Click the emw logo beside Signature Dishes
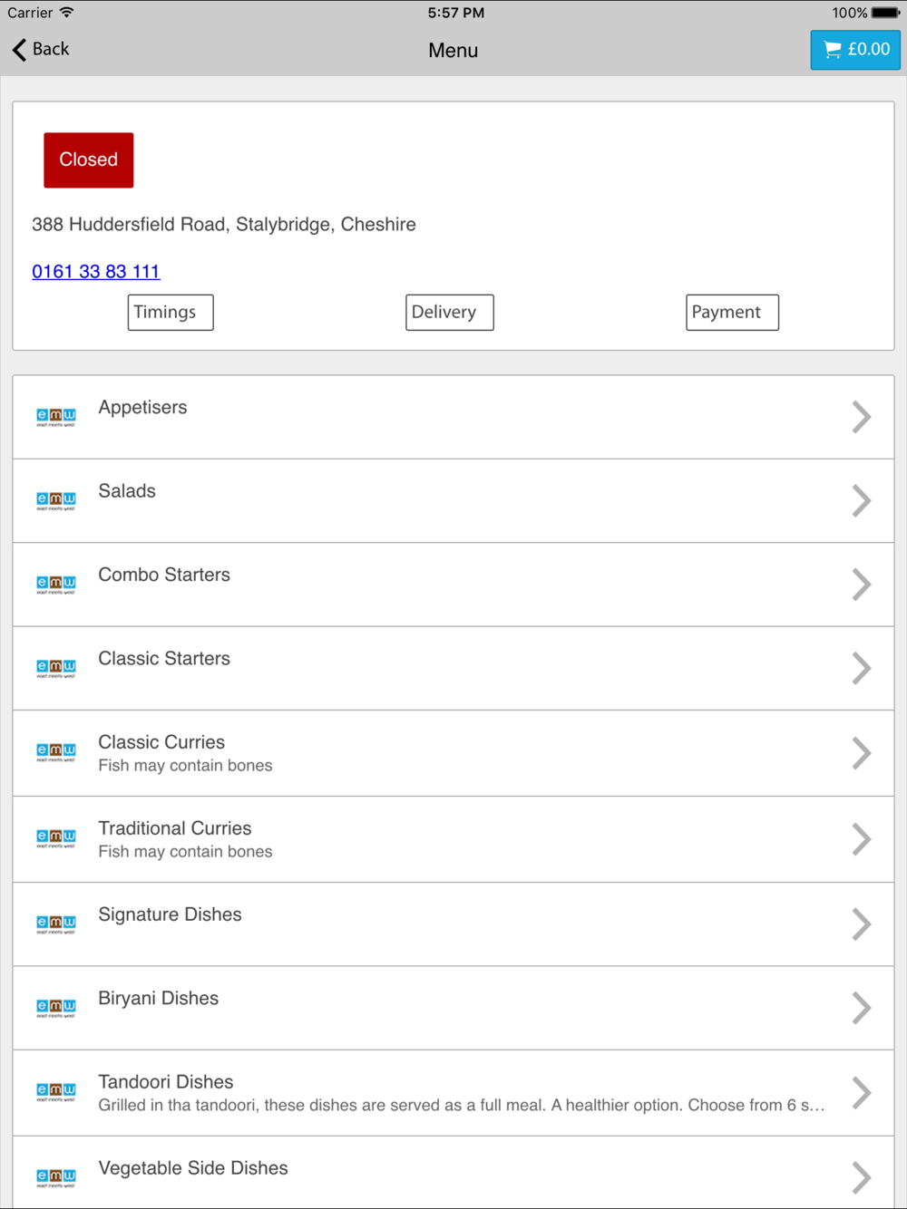Viewport: 907px width, 1209px height. coord(56,924)
